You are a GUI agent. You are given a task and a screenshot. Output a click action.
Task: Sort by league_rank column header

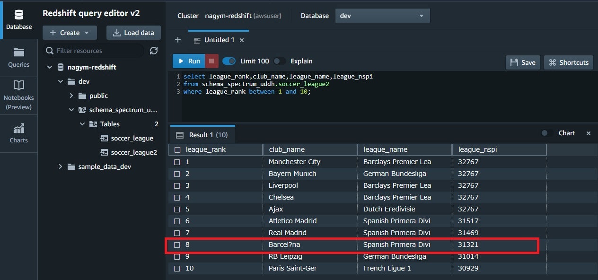click(215, 149)
